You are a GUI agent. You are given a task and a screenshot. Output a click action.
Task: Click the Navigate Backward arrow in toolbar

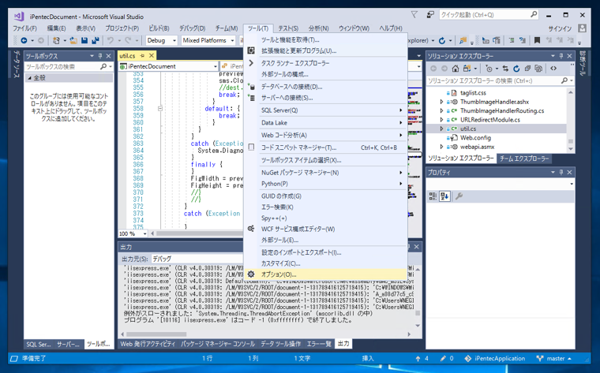(x=24, y=40)
